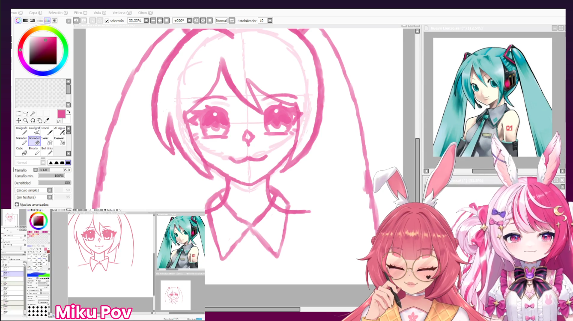The image size is (573, 321).
Task: Toggle the Selección checkbox
Action: (x=107, y=21)
